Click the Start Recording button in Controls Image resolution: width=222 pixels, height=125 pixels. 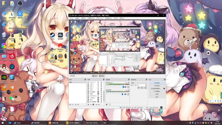(157, 86)
